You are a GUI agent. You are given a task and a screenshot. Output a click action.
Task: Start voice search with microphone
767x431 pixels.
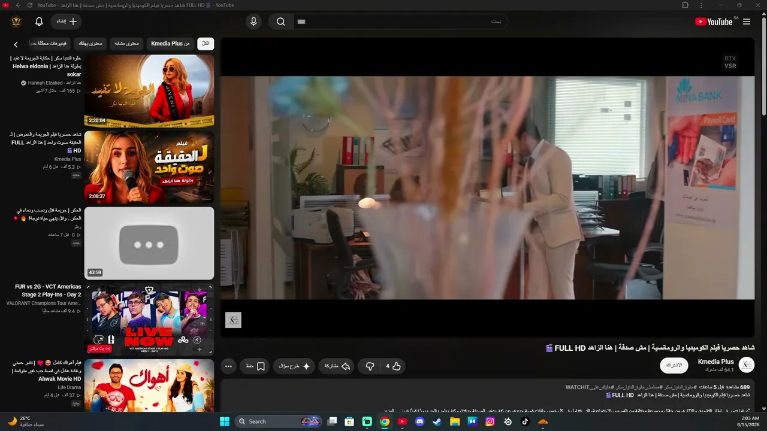(x=253, y=22)
